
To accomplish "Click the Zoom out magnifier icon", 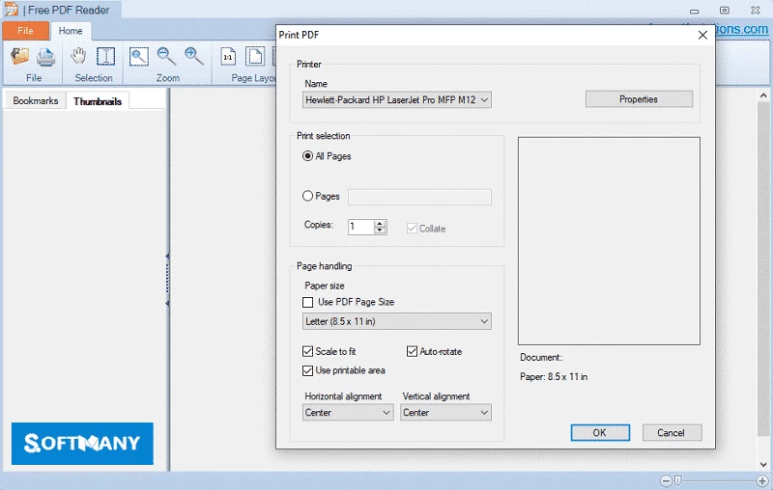I will [x=166, y=57].
